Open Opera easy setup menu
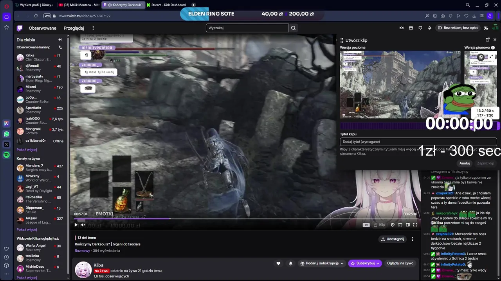Screen dimensions: 501x281 482,16
